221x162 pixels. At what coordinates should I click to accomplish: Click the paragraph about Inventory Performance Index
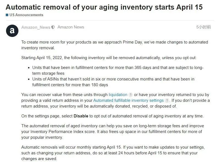pyautogui.click(x=113, y=132)
